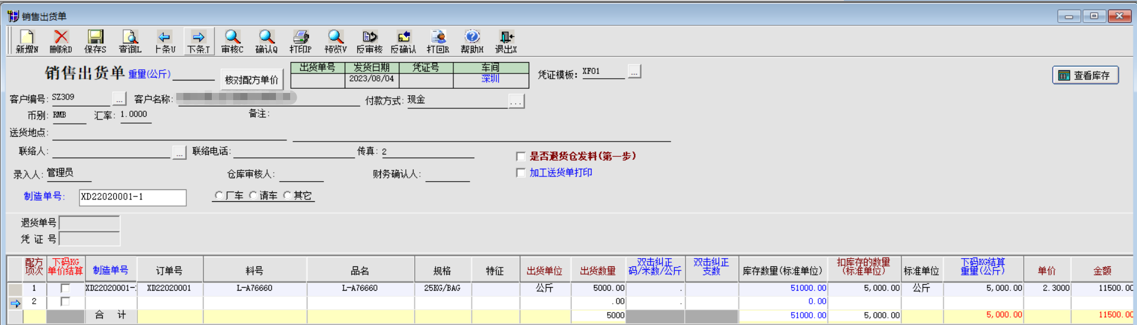Open the 客户编号 lookup ellipsis button
Viewport: 1137px width, 325px height.
tap(119, 99)
